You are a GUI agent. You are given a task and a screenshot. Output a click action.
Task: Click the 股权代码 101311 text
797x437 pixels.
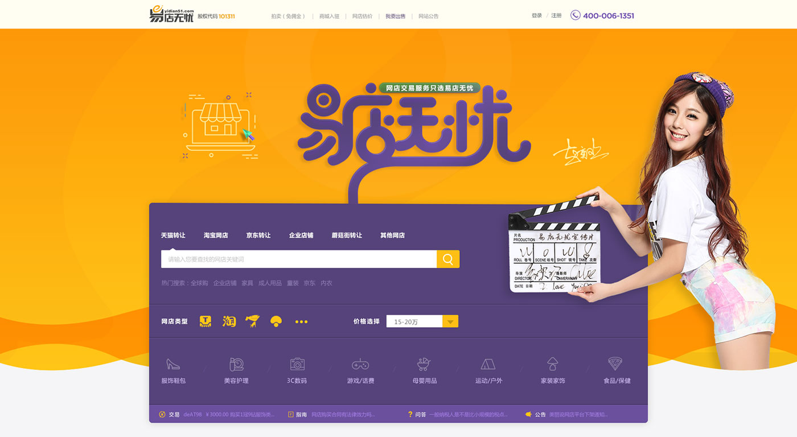pyautogui.click(x=216, y=17)
